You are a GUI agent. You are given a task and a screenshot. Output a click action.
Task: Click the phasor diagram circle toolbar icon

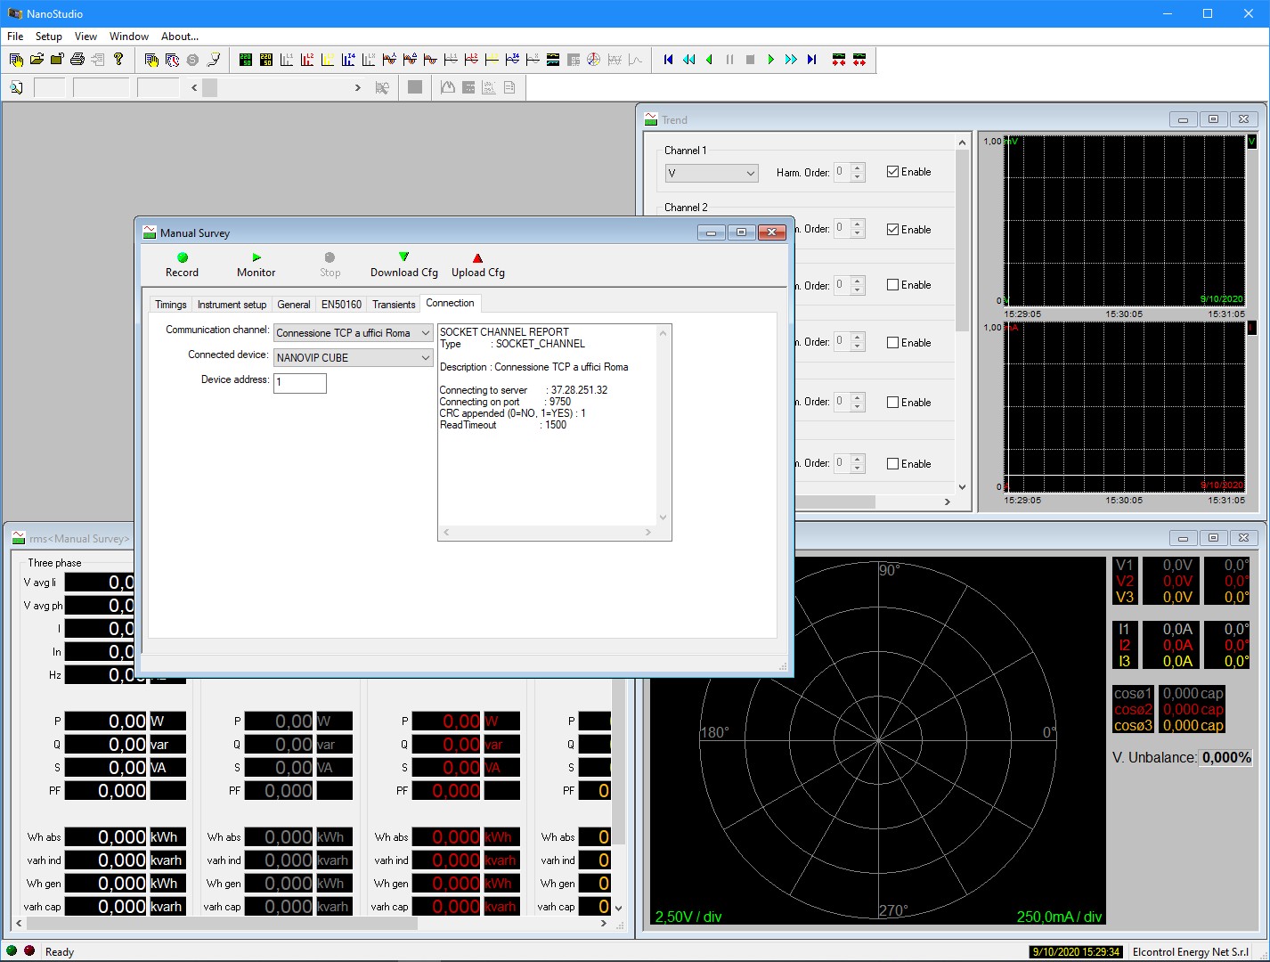pos(594,60)
